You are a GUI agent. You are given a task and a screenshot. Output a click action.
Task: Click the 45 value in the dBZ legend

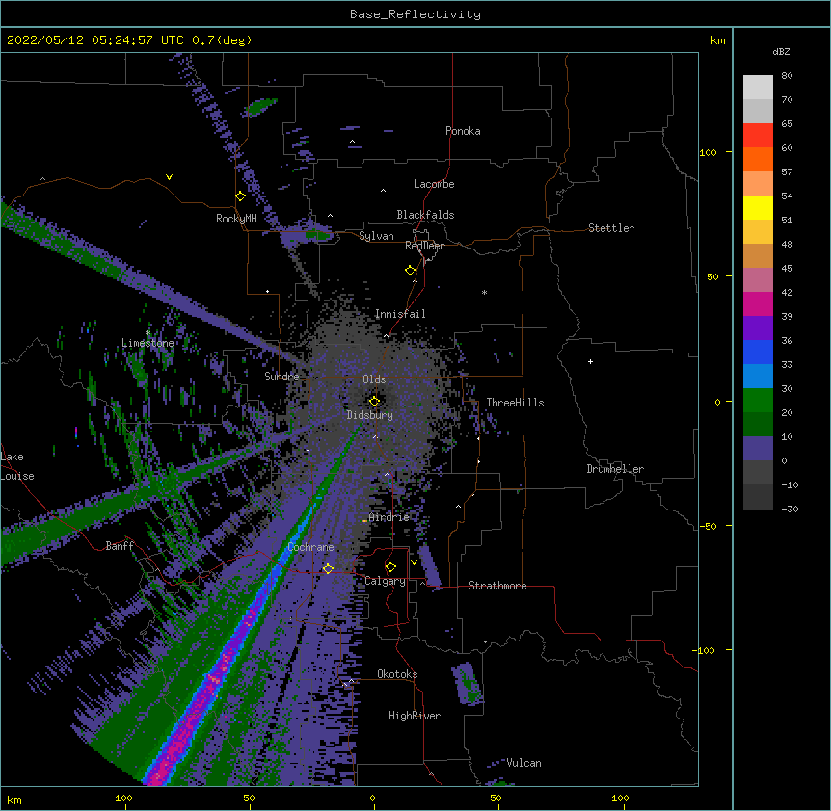pos(787,269)
